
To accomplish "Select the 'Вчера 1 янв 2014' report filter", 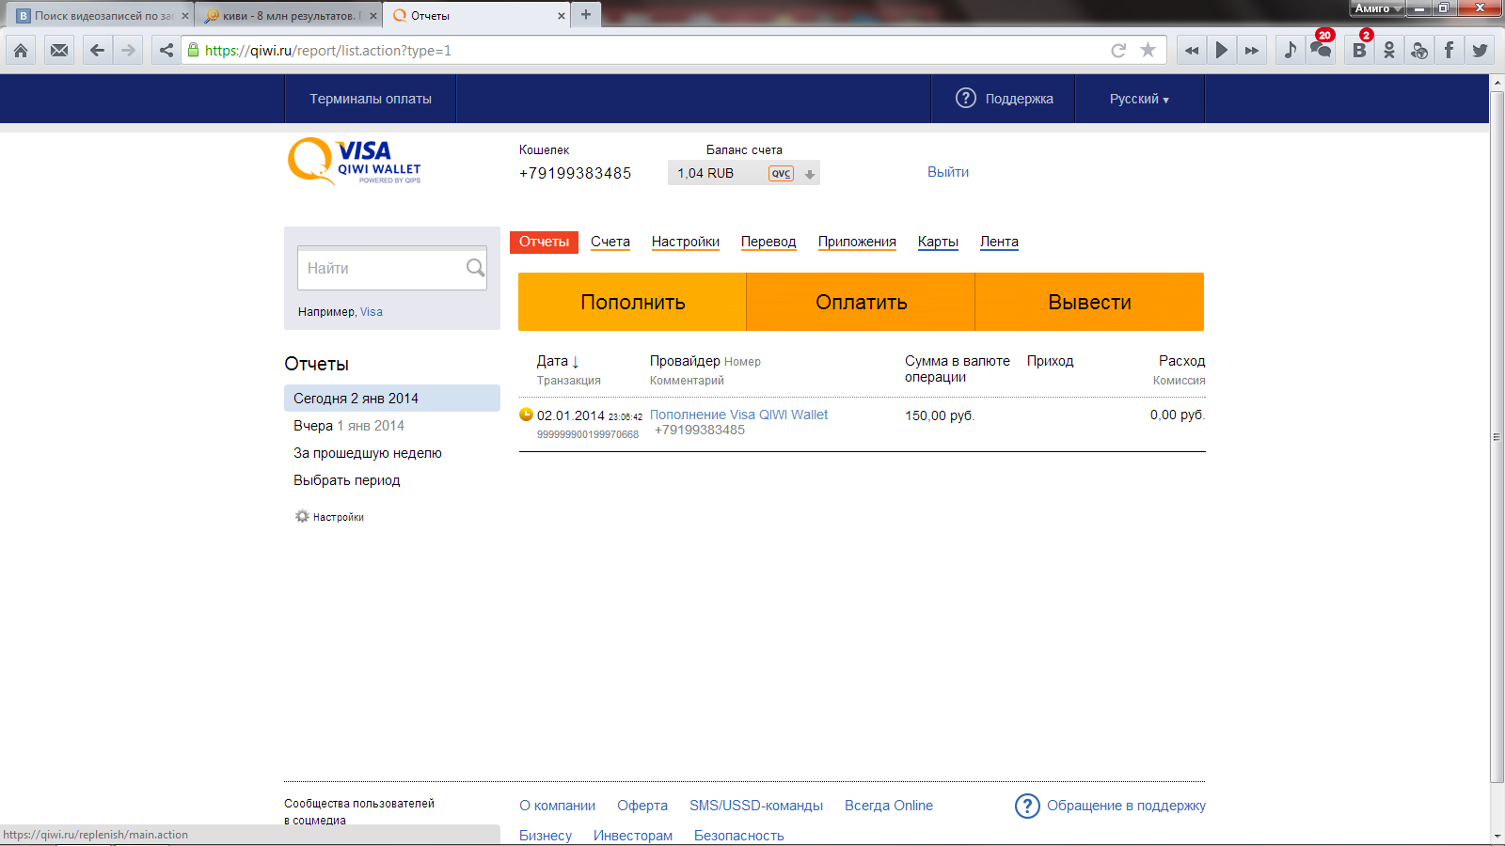I will [349, 426].
